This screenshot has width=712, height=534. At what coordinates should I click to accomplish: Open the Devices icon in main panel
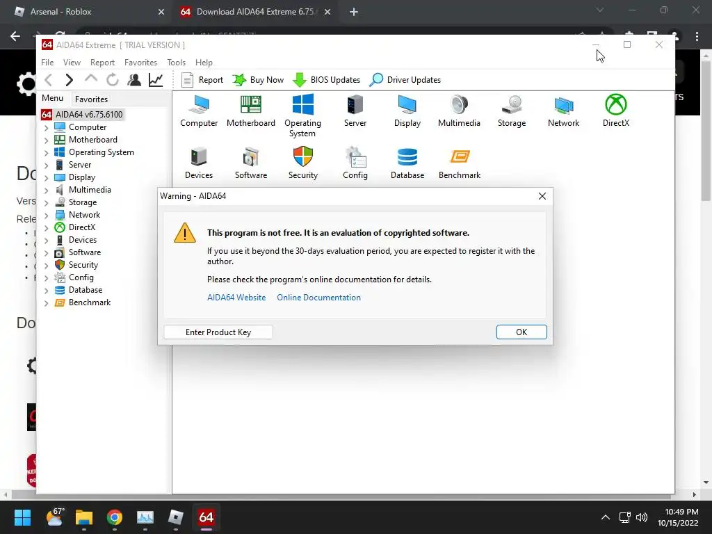[199, 163]
